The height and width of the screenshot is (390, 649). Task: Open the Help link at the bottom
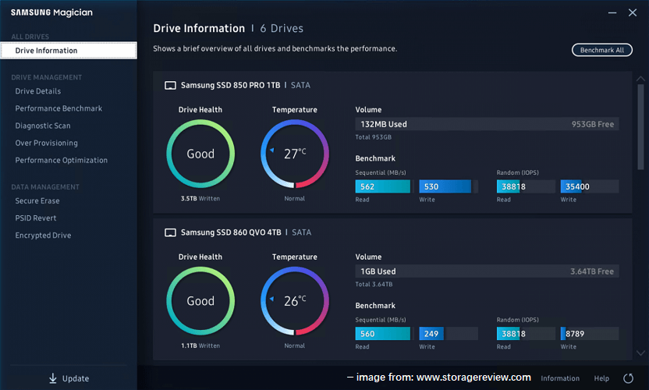point(601,378)
